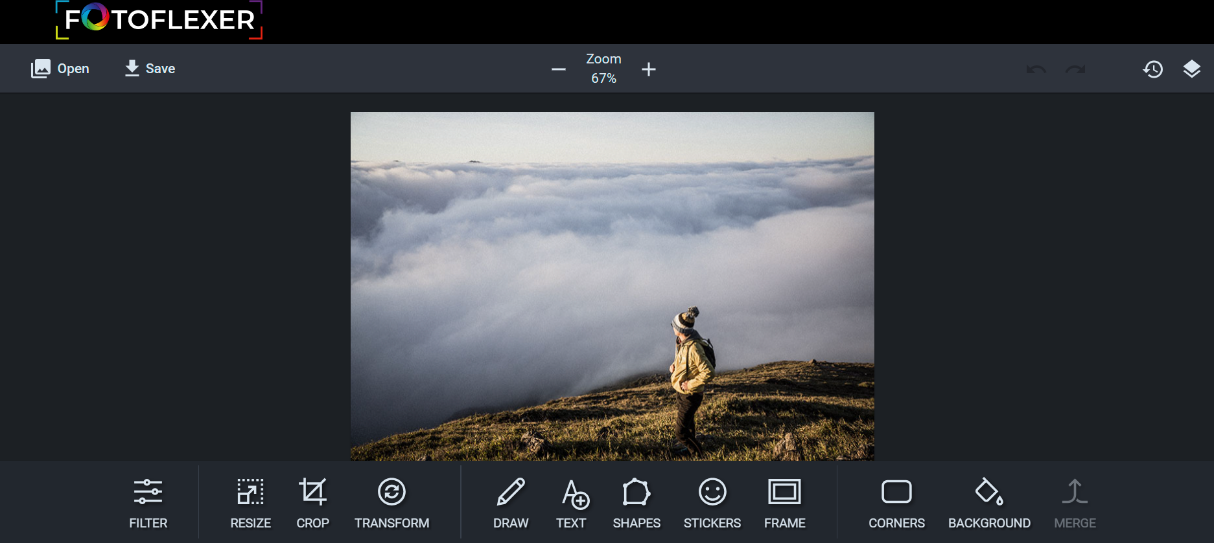
Task: Click the Open image button
Action: coord(60,69)
